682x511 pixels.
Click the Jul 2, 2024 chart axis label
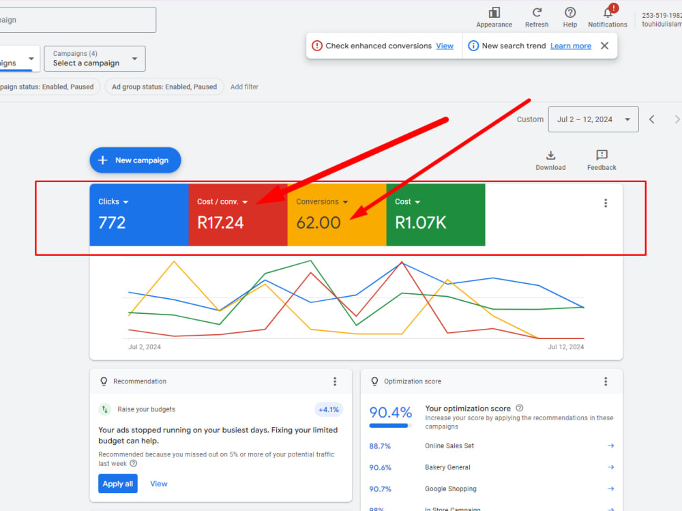tap(145, 347)
